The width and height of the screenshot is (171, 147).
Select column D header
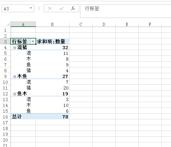point(104,24)
